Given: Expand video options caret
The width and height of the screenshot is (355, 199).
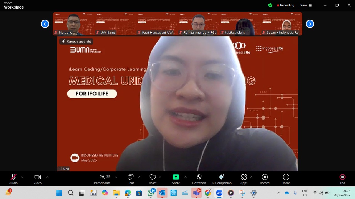Looking at the screenshot, I should 47,177.
